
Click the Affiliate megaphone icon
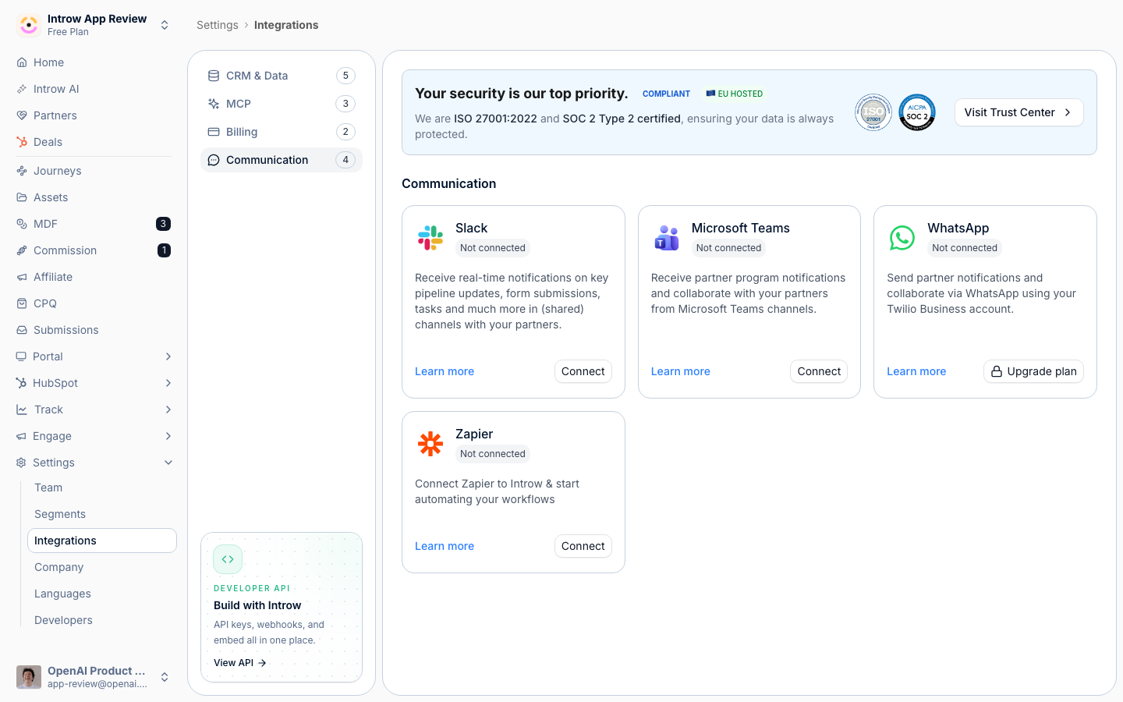(22, 277)
